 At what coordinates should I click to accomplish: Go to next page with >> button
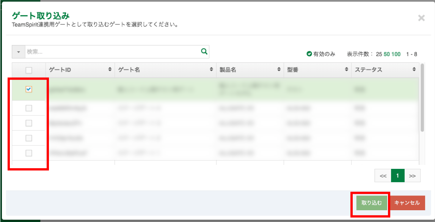(412, 176)
